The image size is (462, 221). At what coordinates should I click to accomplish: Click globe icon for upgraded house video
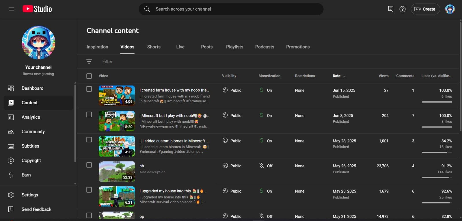(x=225, y=191)
